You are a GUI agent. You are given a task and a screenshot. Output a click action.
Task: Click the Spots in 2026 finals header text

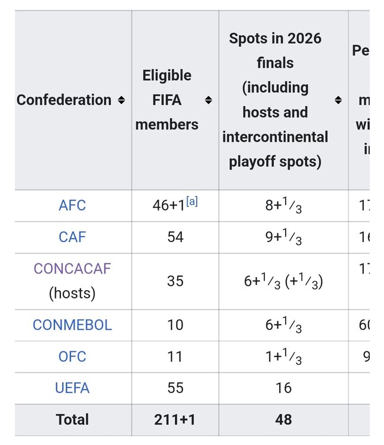click(276, 100)
